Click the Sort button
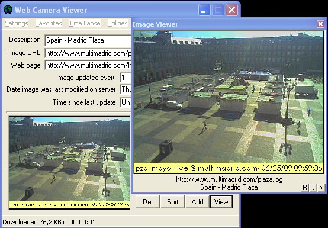Screen dimensions: 328x228 [x=172, y=202]
